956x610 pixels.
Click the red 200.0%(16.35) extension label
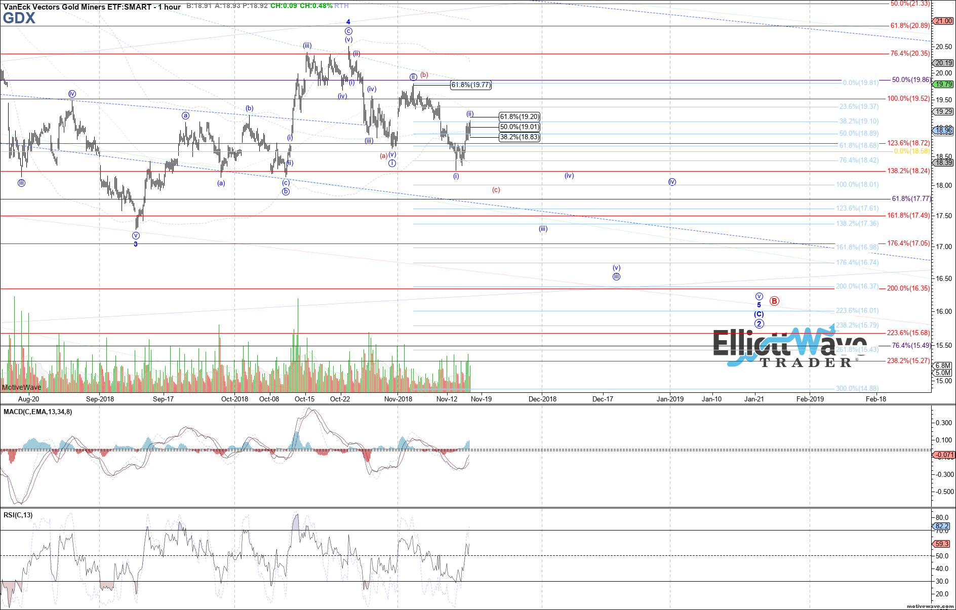(x=909, y=288)
